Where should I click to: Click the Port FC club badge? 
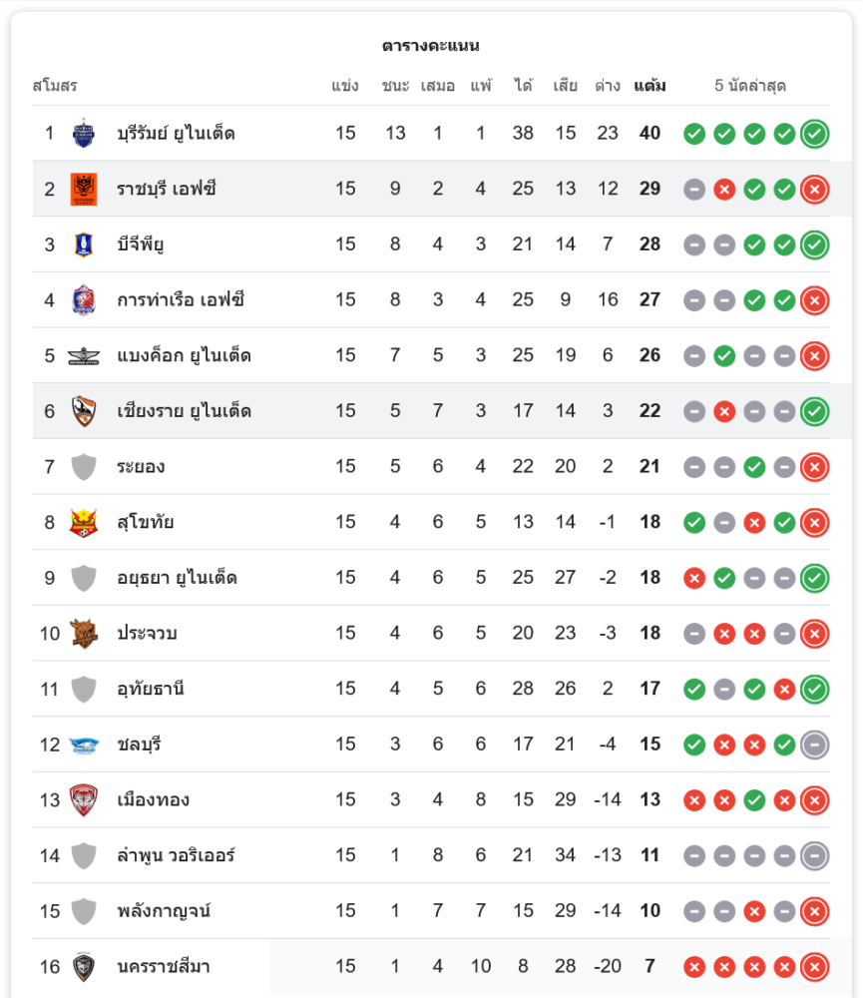(x=84, y=299)
